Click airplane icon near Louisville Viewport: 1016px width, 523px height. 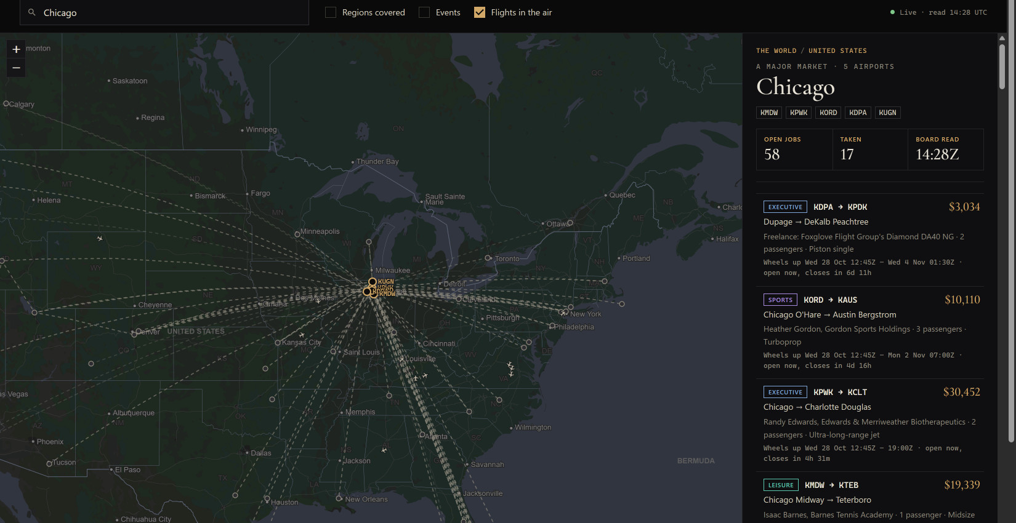click(x=401, y=359)
